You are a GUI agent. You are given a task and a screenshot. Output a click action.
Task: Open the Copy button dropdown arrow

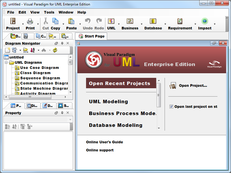63,24
